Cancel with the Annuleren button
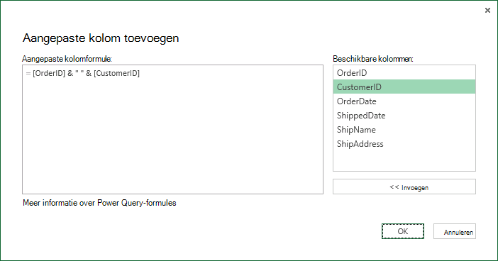This screenshot has height=261, width=498. 455,231
